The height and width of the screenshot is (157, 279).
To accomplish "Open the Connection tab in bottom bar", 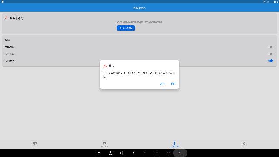I will coord(35,144).
